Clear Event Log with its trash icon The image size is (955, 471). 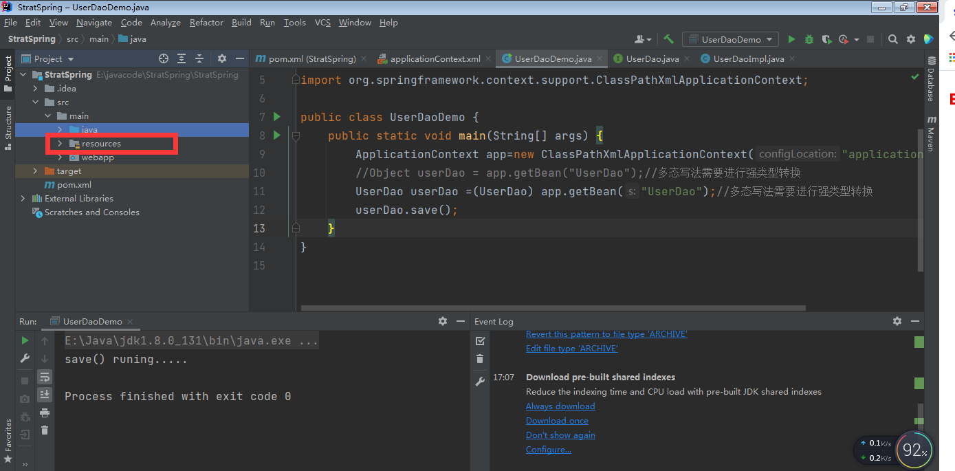(x=480, y=358)
